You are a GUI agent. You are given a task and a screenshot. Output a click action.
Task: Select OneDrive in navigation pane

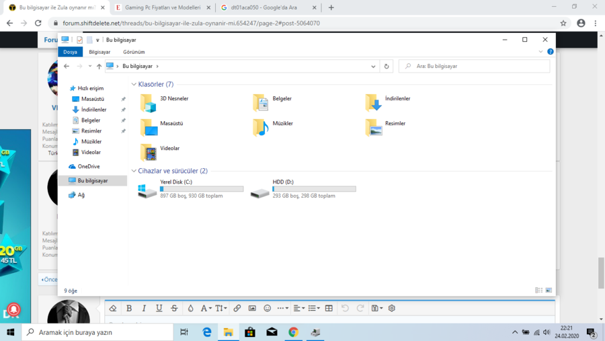(x=88, y=166)
